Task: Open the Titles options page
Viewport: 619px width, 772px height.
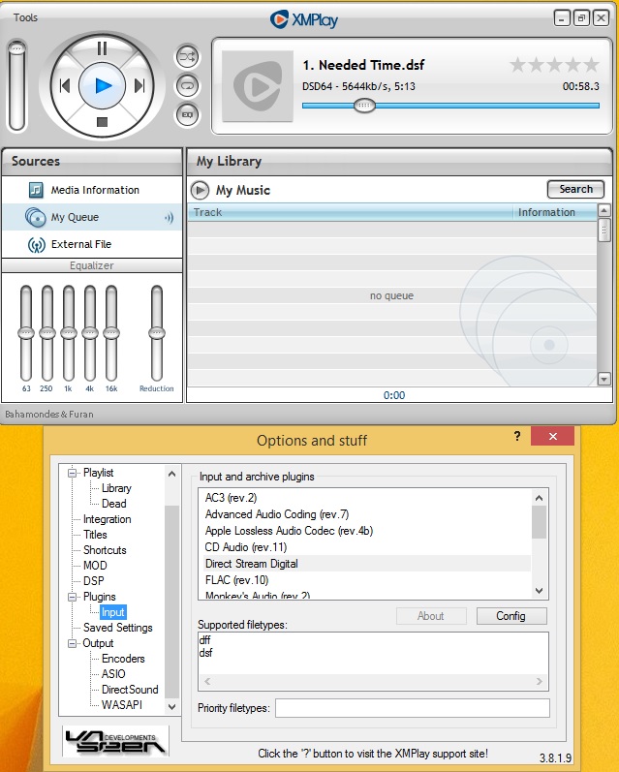Action: (x=95, y=535)
